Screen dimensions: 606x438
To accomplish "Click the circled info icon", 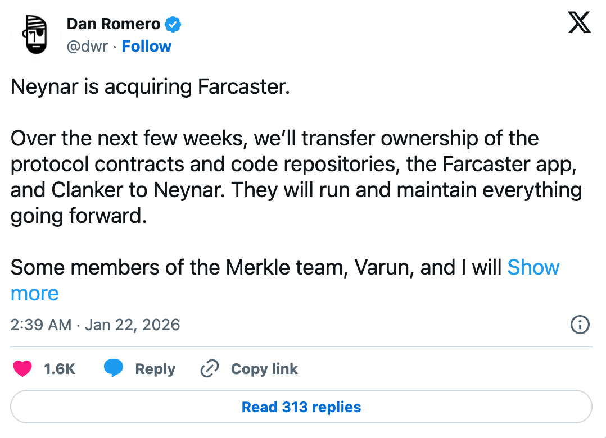I will 580,325.
